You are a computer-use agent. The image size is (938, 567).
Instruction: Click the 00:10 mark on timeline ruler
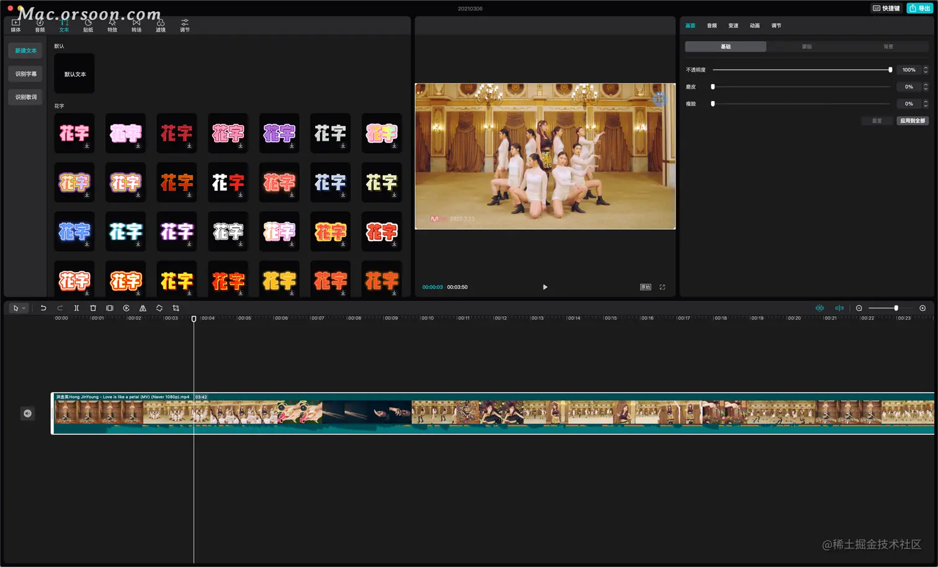coord(427,318)
